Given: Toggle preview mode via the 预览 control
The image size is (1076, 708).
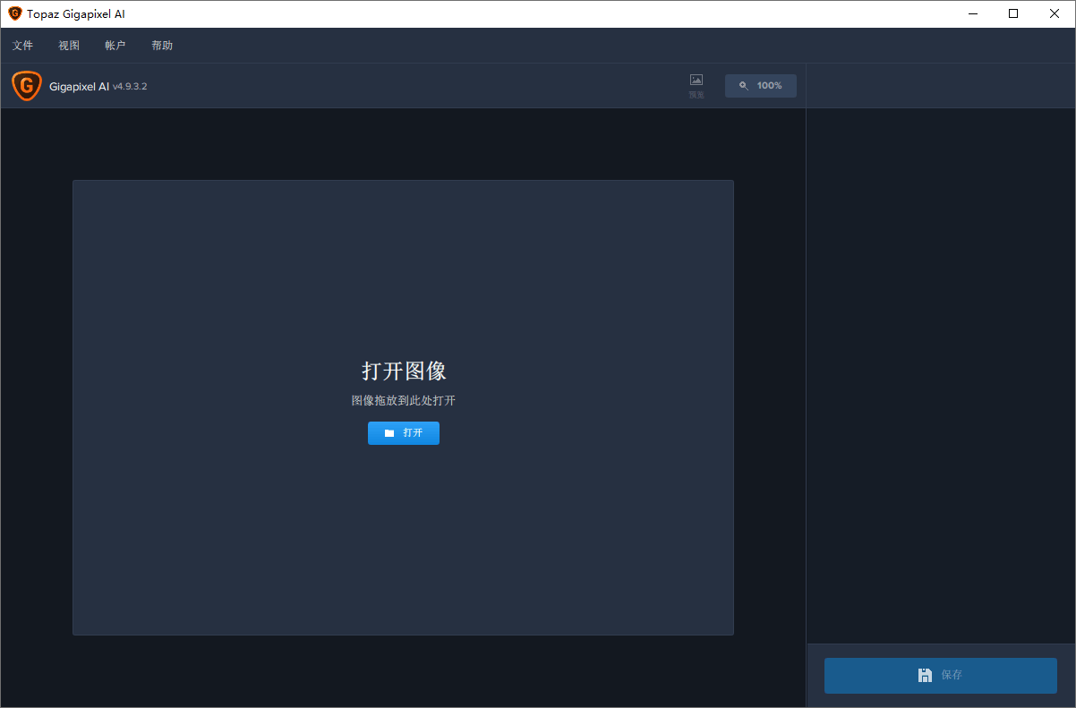Looking at the screenshot, I should pyautogui.click(x=696, y=85).
